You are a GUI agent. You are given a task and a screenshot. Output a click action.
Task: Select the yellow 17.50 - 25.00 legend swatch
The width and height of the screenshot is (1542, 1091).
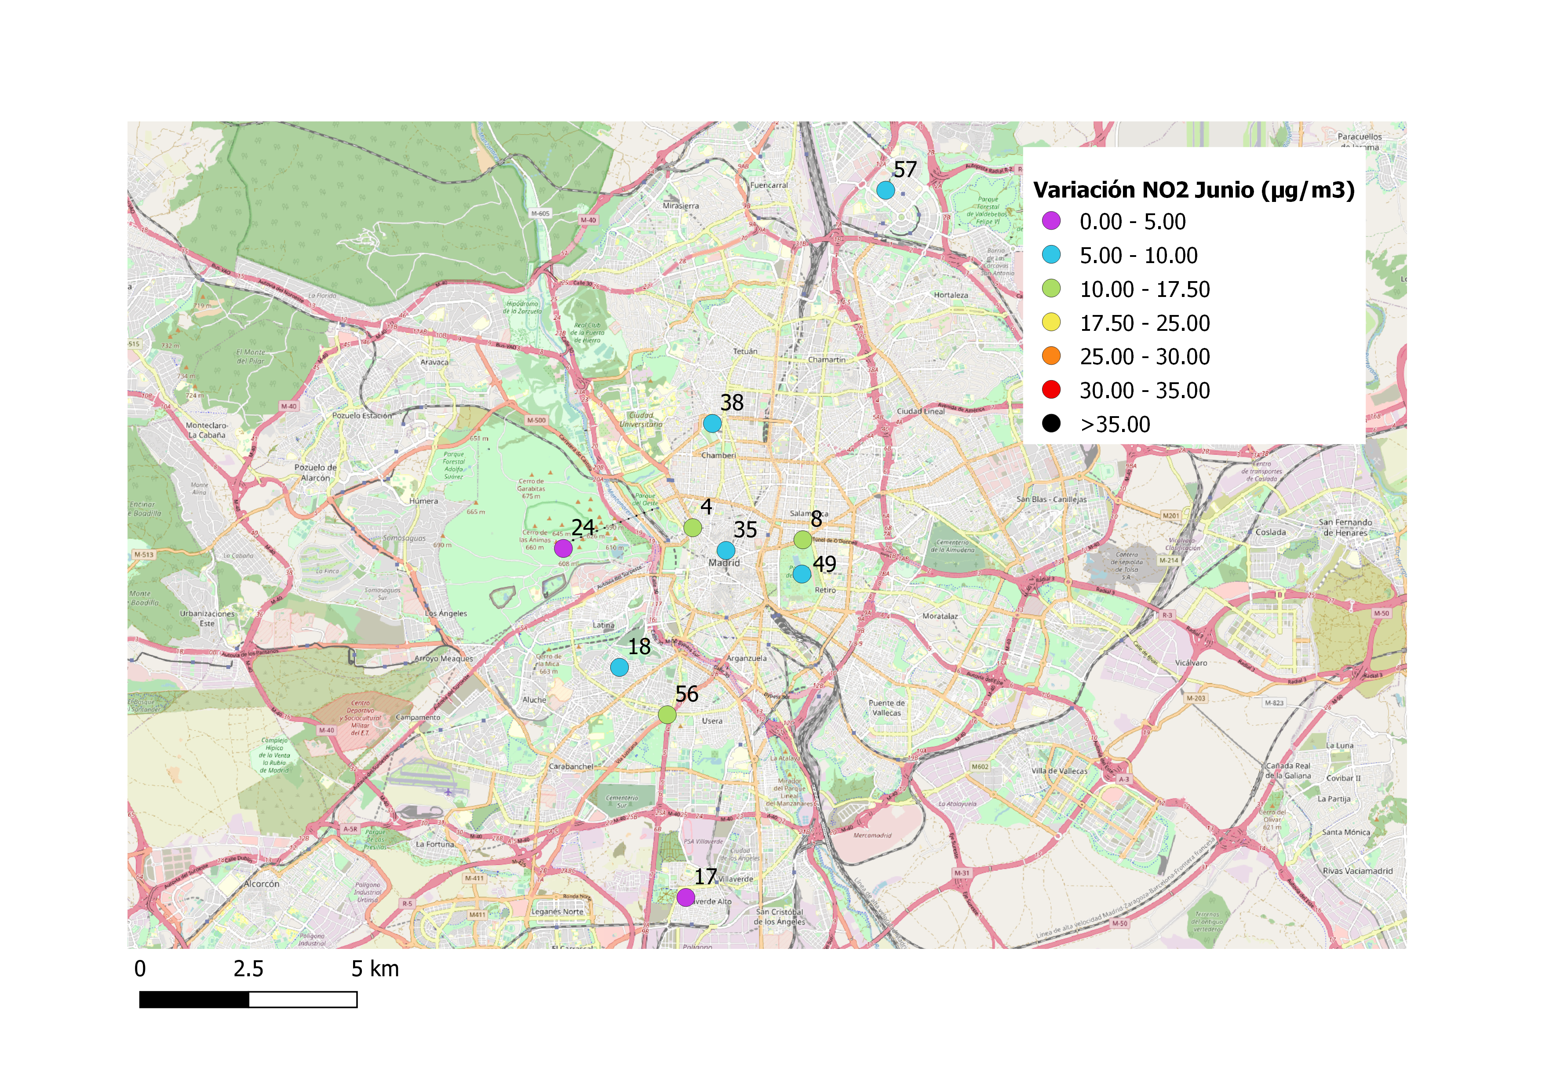coord(1051,322)
